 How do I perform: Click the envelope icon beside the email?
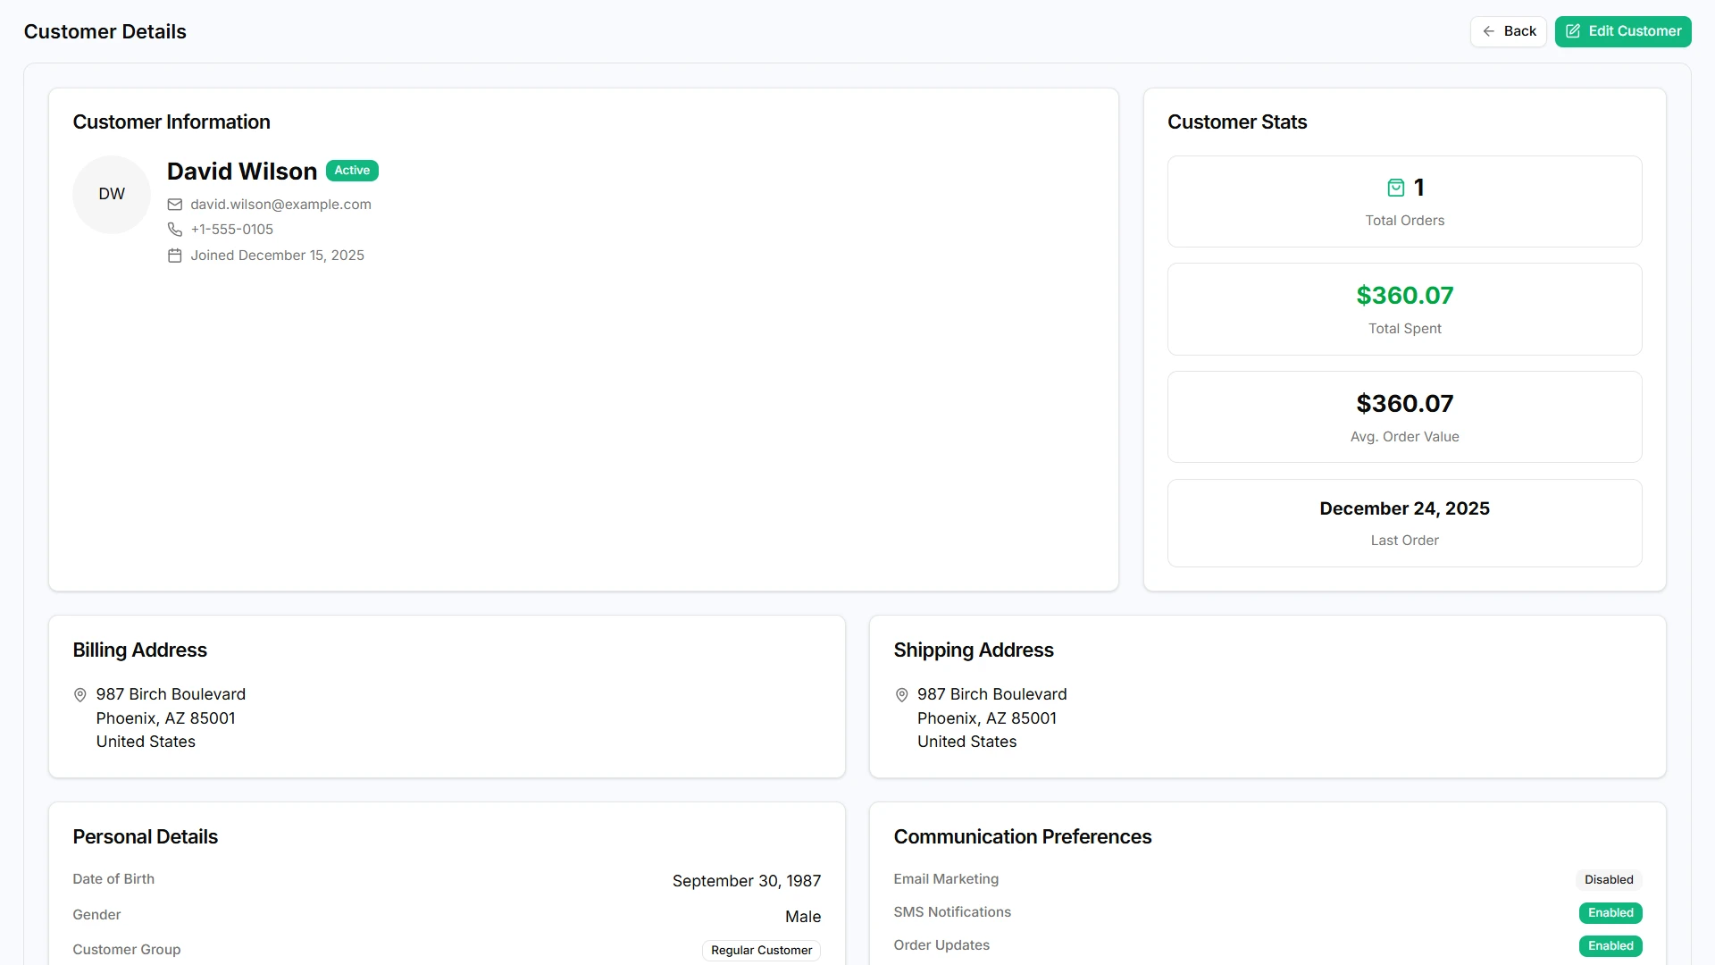[x=175, y=205]
